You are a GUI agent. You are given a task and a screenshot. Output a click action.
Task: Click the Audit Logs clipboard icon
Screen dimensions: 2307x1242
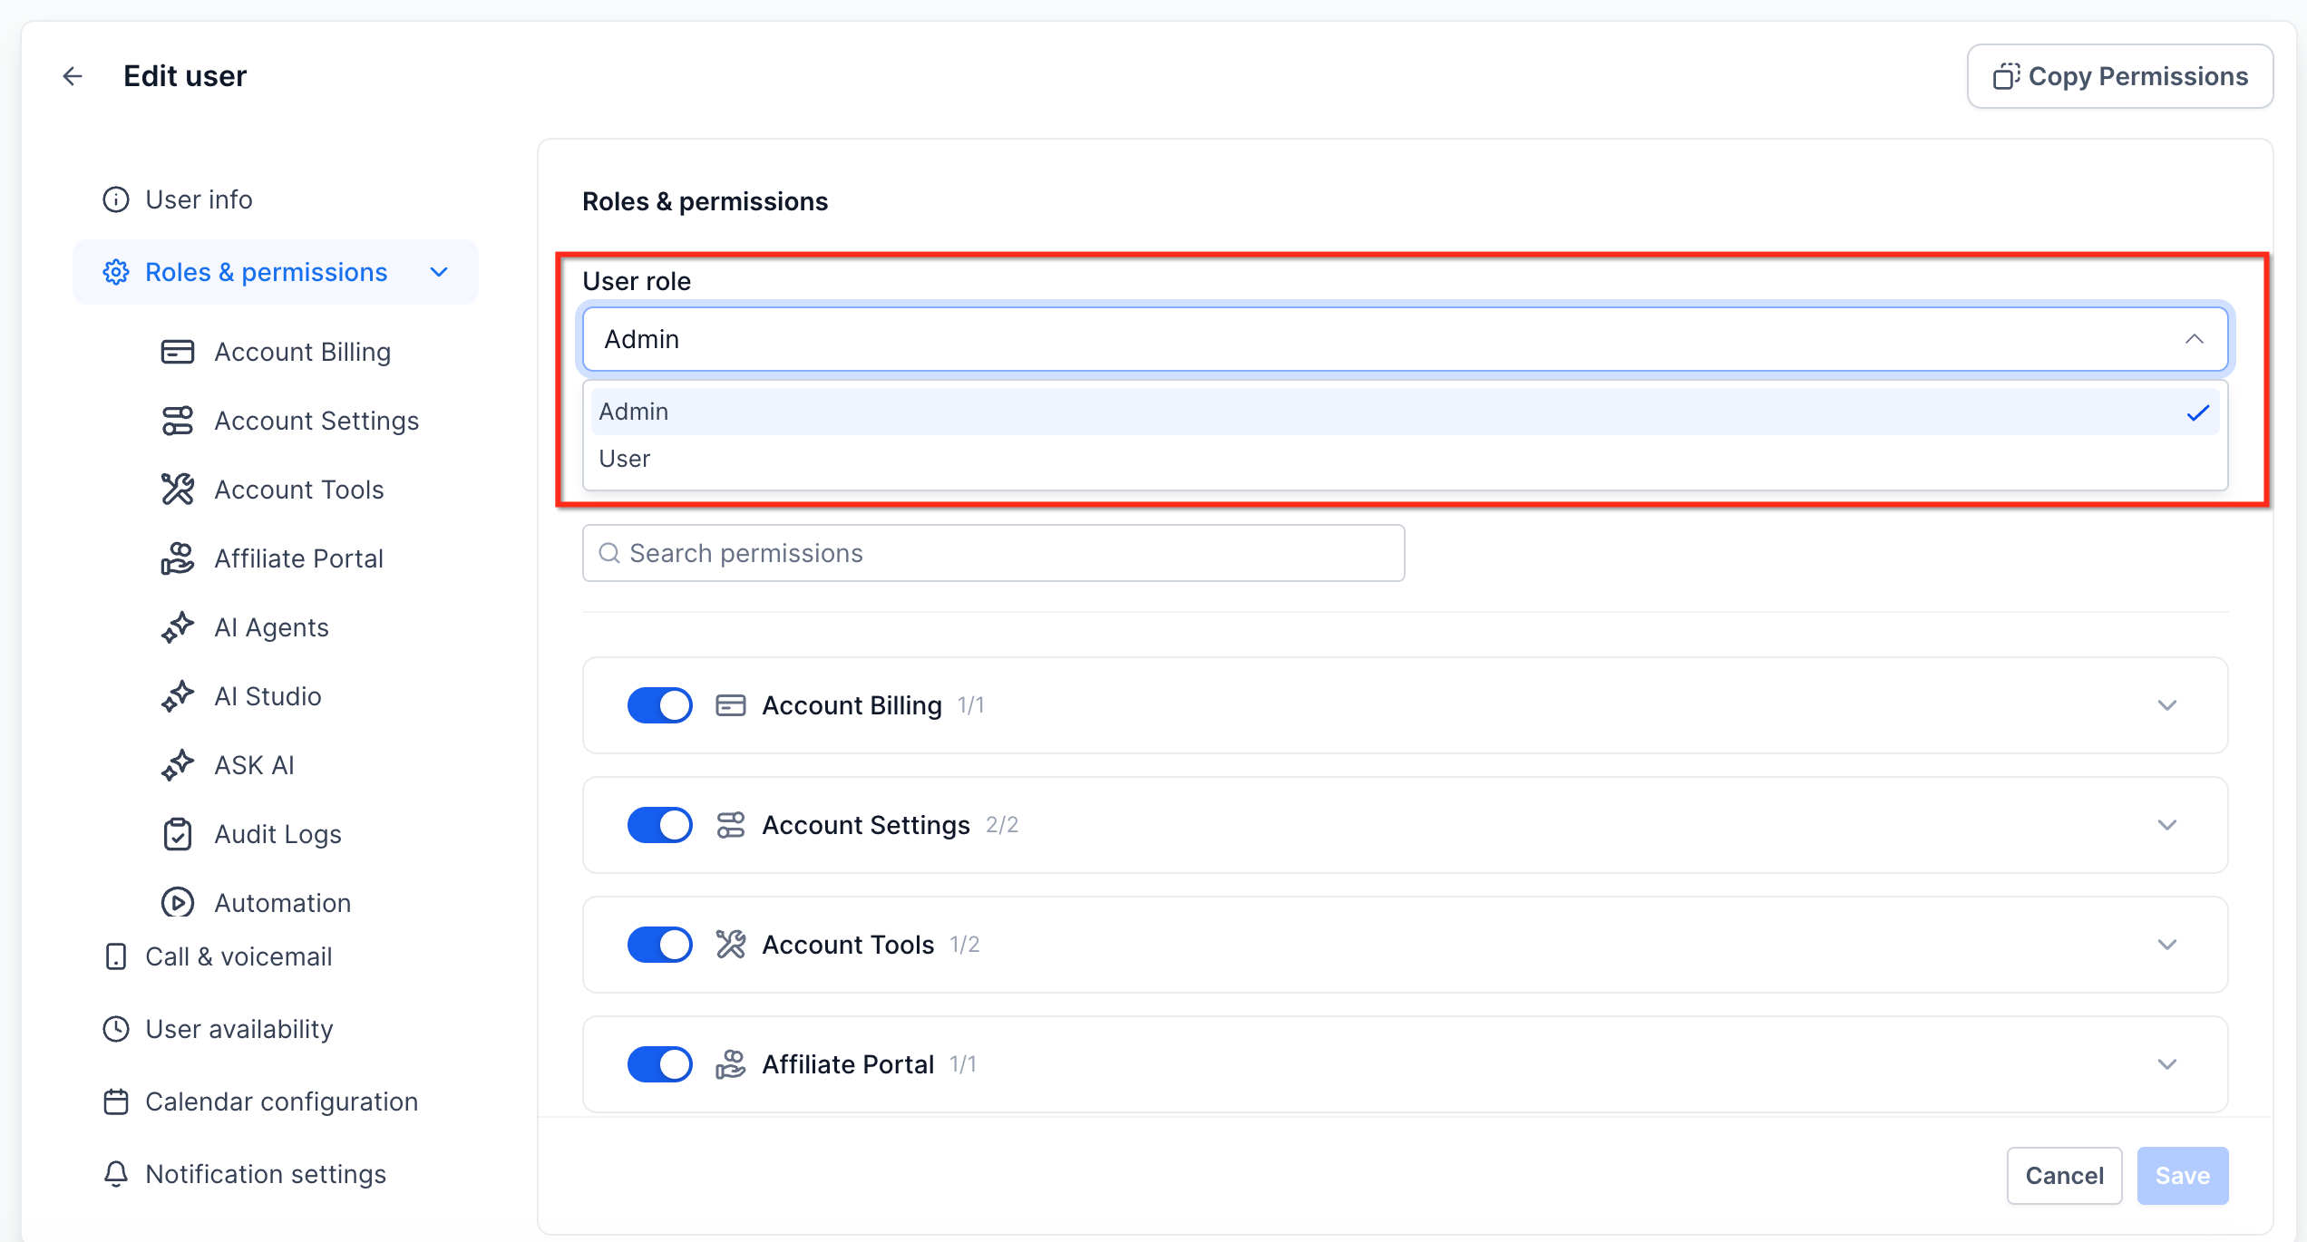tap(177, 834)
